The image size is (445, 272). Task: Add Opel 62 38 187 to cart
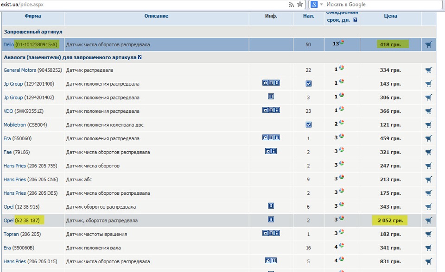pos(428,221)
